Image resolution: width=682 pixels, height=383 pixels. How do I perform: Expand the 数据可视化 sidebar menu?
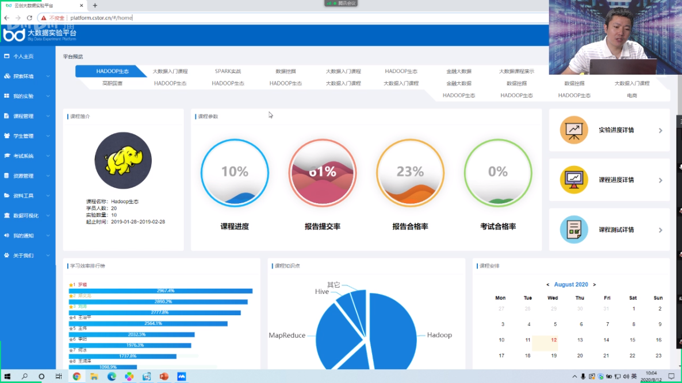click(x=48, y=216)
